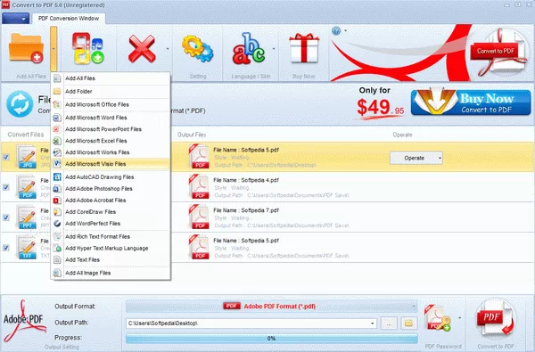Click the JPG source file icon
The width and height of the screenshot is (535, 352).
(x=27, y=157)
